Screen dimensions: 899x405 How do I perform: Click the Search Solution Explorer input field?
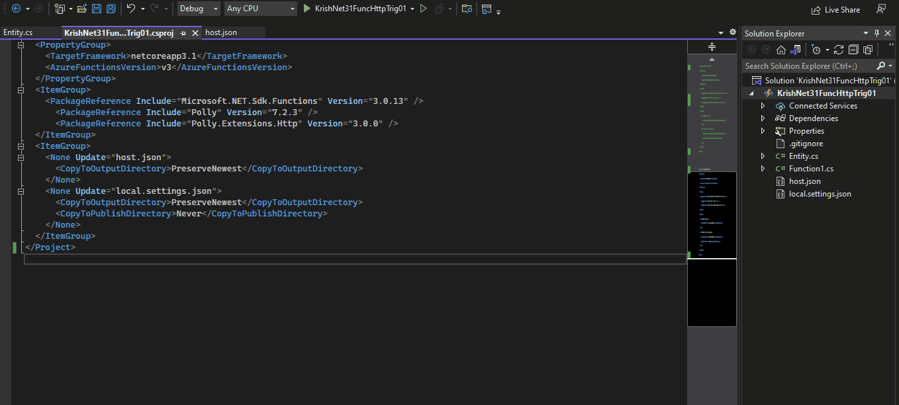(808, 66)
